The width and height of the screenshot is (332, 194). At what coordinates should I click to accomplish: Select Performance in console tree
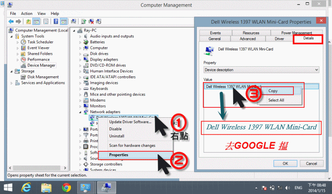click(x=39, y=59)
